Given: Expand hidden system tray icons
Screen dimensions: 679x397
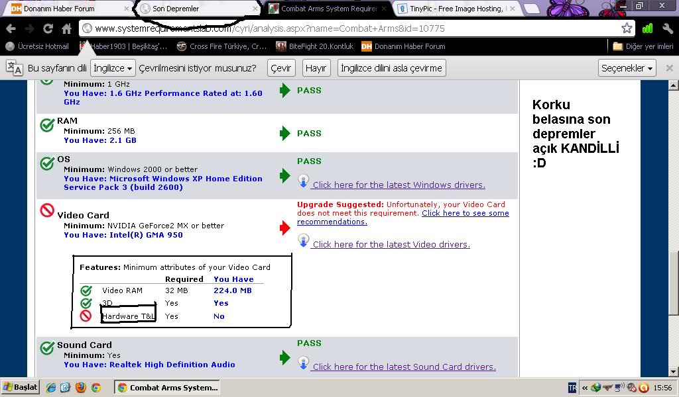Looking at the screenshot, I should (585, 388).
